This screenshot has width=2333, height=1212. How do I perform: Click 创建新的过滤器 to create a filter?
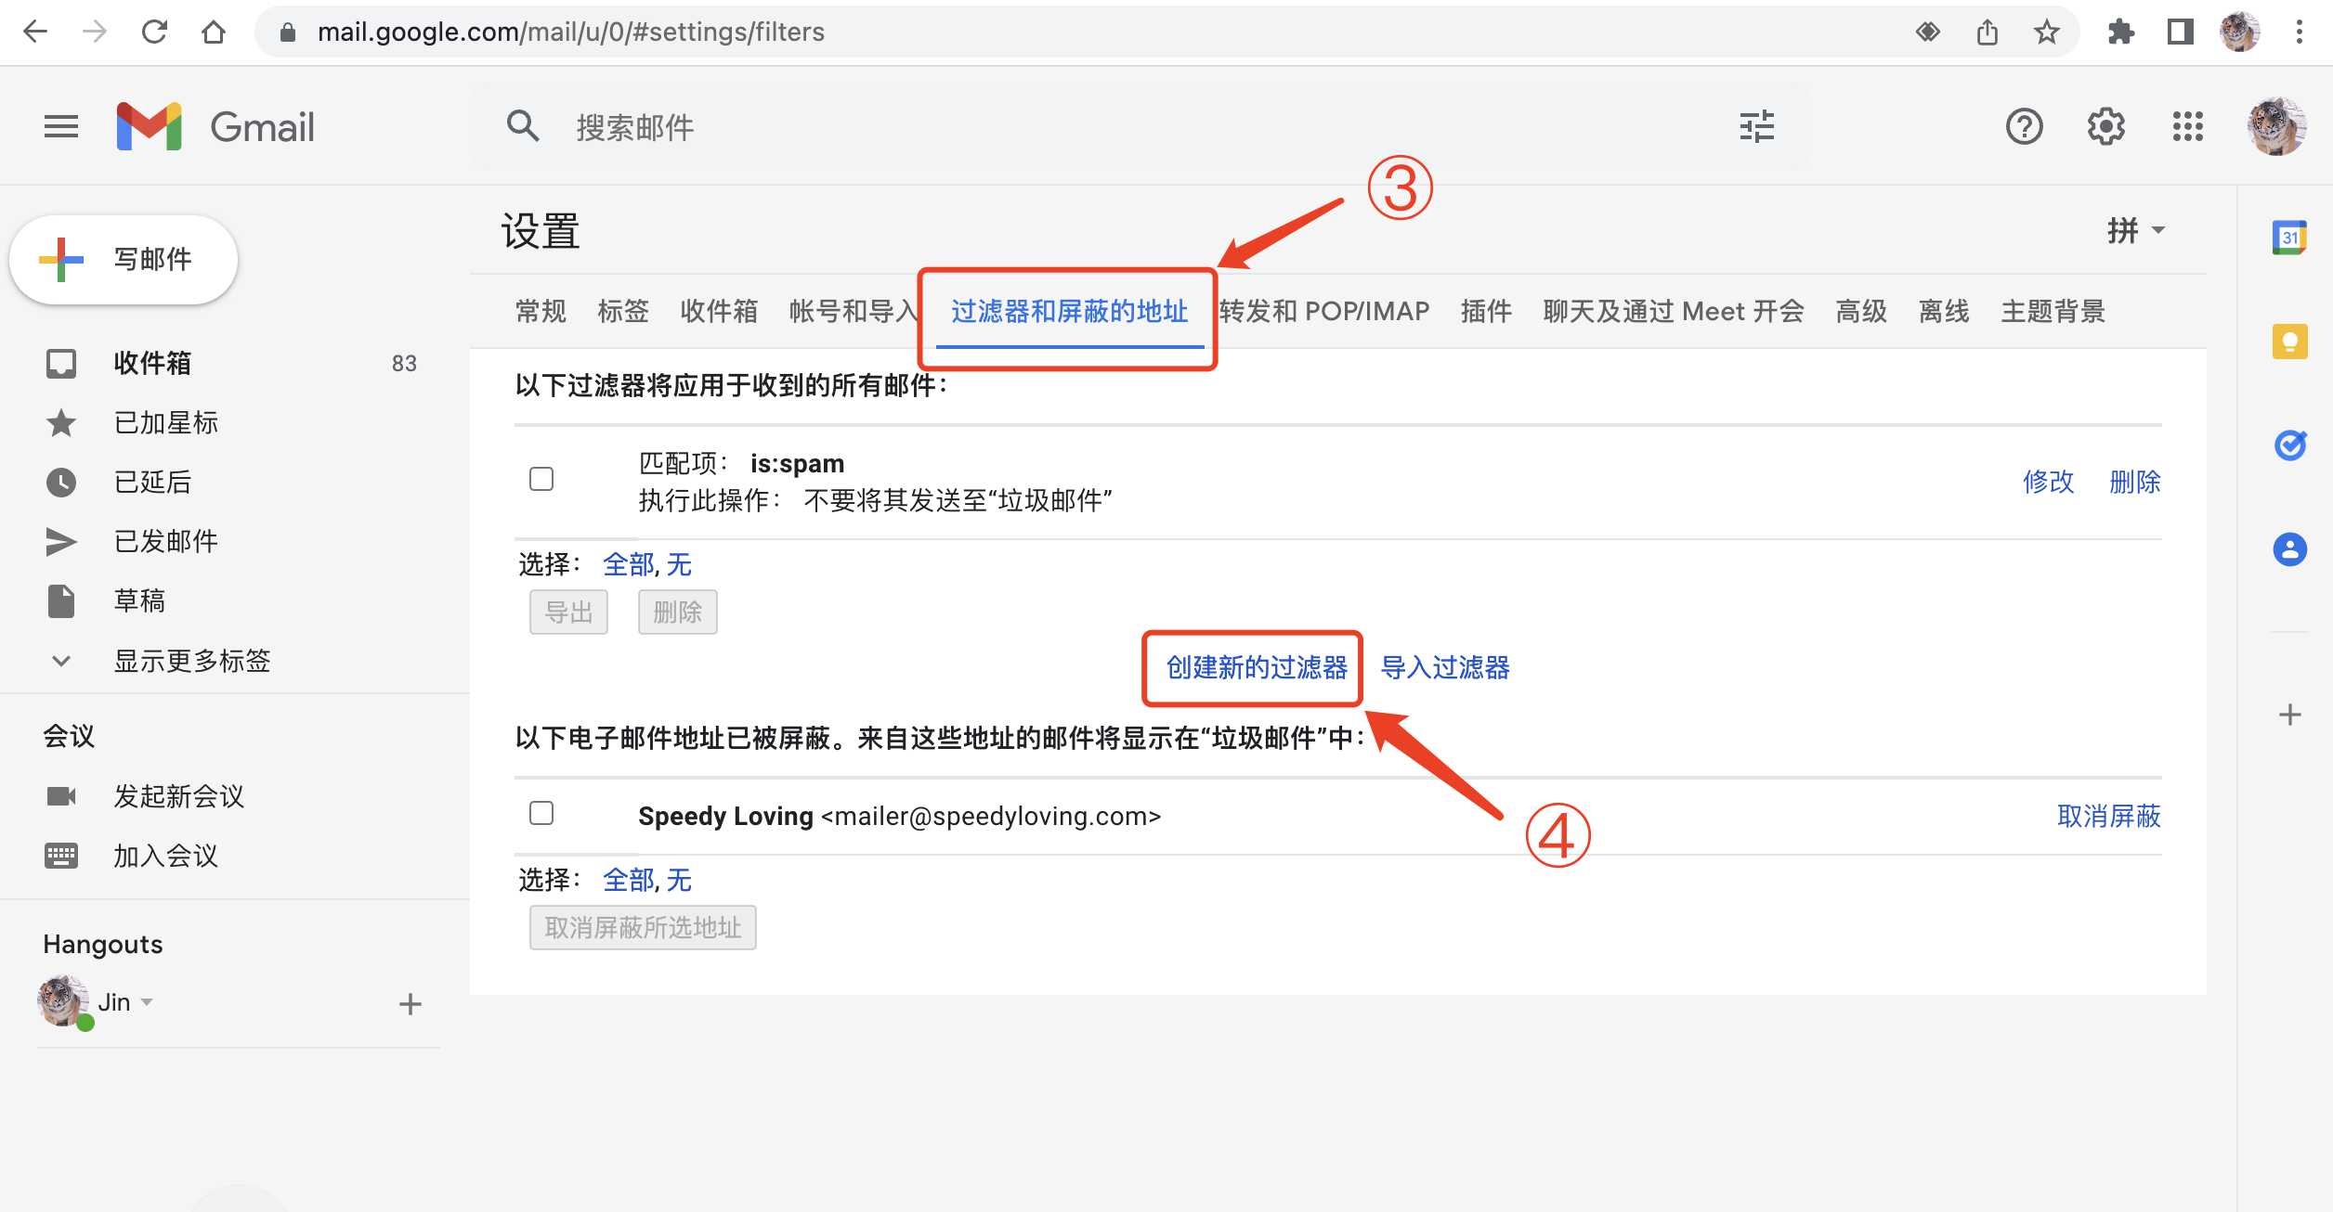(x=1253, y=668)
